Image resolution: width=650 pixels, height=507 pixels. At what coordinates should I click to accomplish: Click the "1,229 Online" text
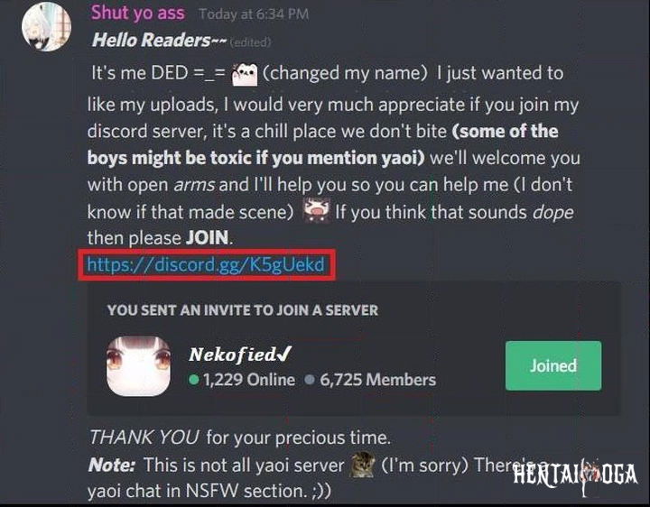(249, 380)
